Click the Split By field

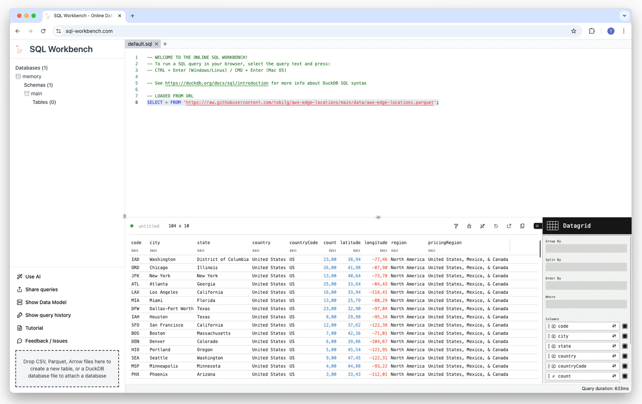coord(586,267)
